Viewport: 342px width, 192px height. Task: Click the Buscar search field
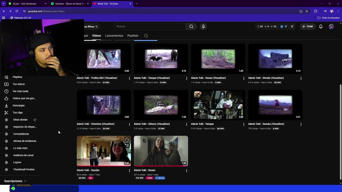[x=150, y=26]
